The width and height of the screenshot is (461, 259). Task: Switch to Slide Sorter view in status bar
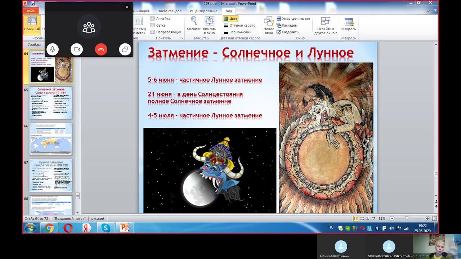362,218
